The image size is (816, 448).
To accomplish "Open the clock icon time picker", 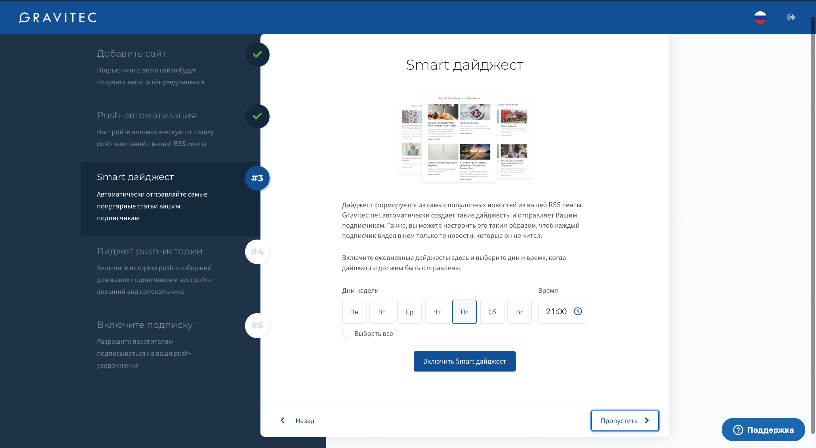I will tap(578, 312).
